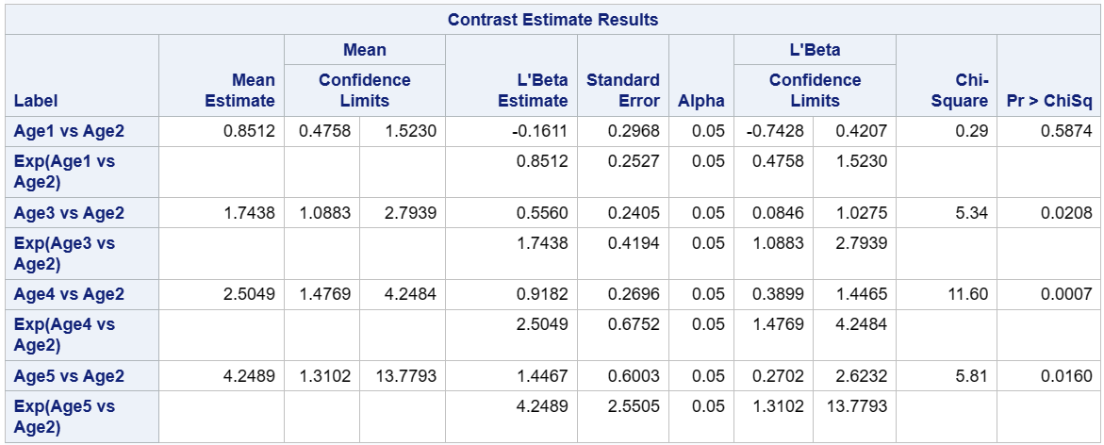Image resolution: width=1104 pixels, height=445 pixels.
Task: Select the standard error value 2.5505
Action: pyautogui.click(x=638, y=406)
